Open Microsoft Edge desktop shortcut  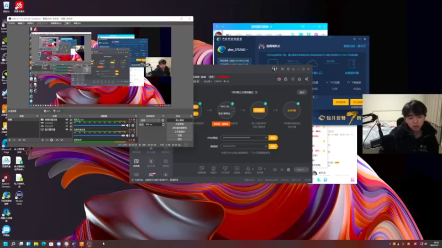7,145
